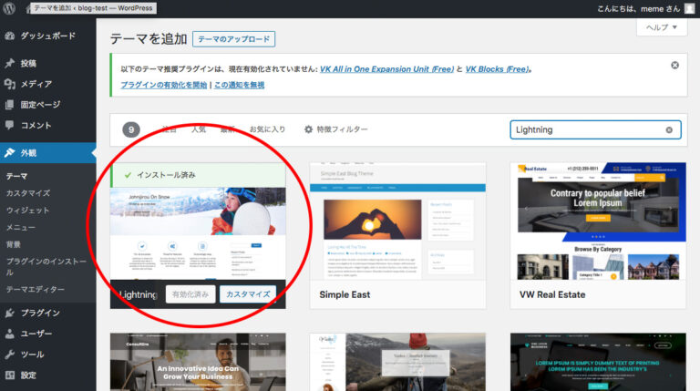Select カスタマイズ submenu item
The height and width of the screenshot is (391, 700).
[28, 193]
